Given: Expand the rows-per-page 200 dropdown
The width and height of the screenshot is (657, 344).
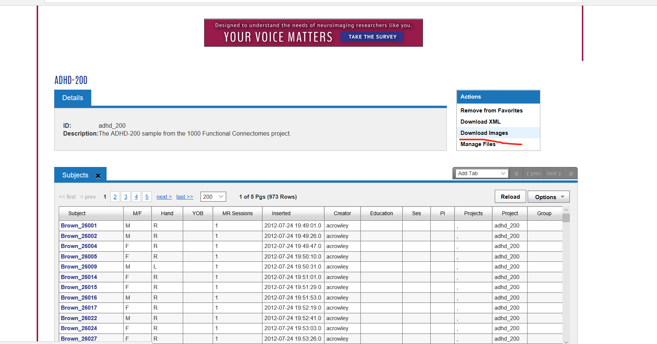Looking at the screenshot, I should point(213,197).
